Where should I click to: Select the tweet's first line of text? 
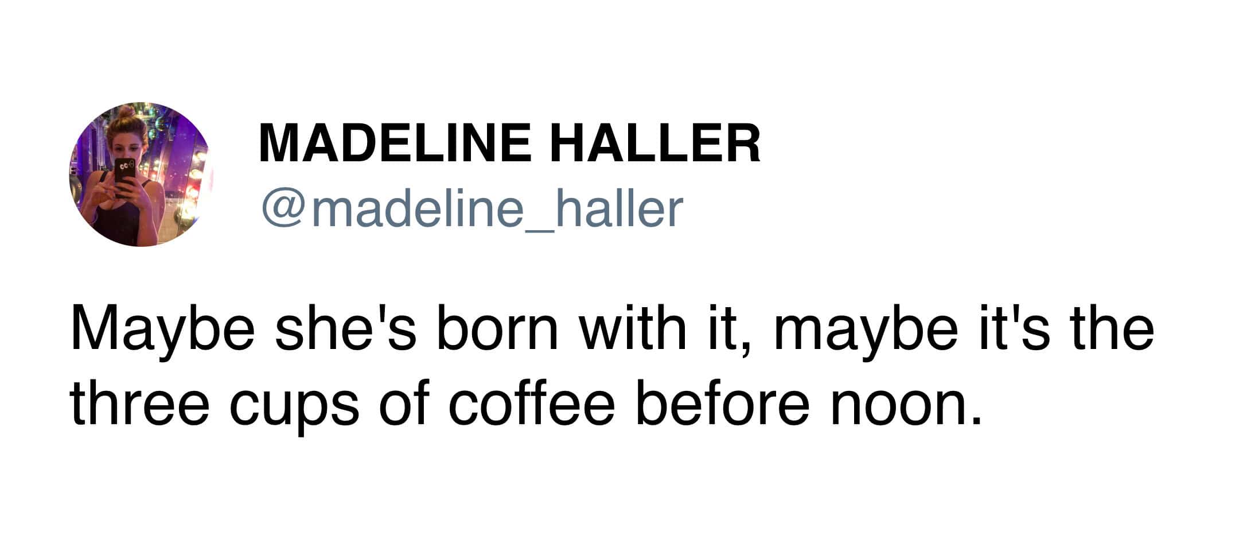pos(612,332)
